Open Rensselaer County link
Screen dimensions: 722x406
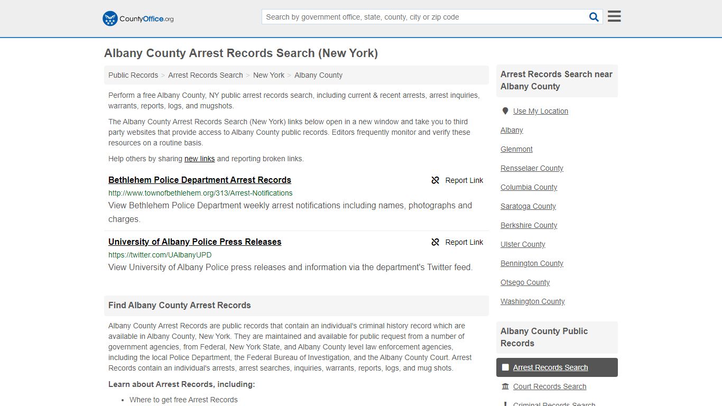point(532,168)
